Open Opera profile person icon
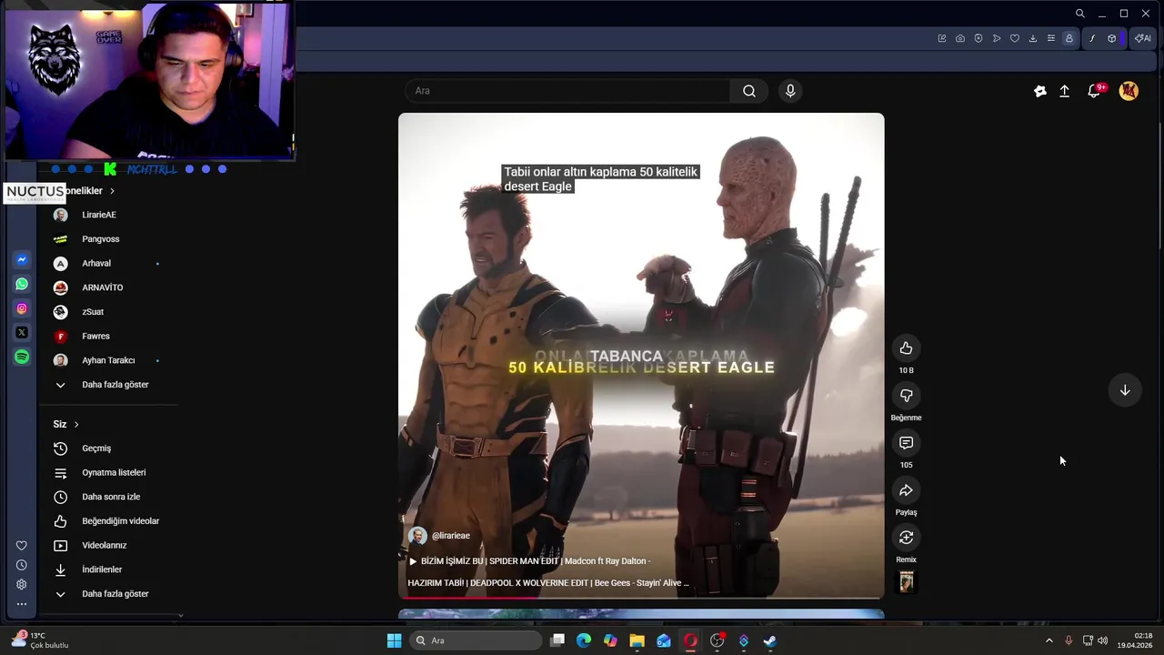The width and height of the screenshot is (1164, 655). pyautogui.click(x=1069, y=38)
